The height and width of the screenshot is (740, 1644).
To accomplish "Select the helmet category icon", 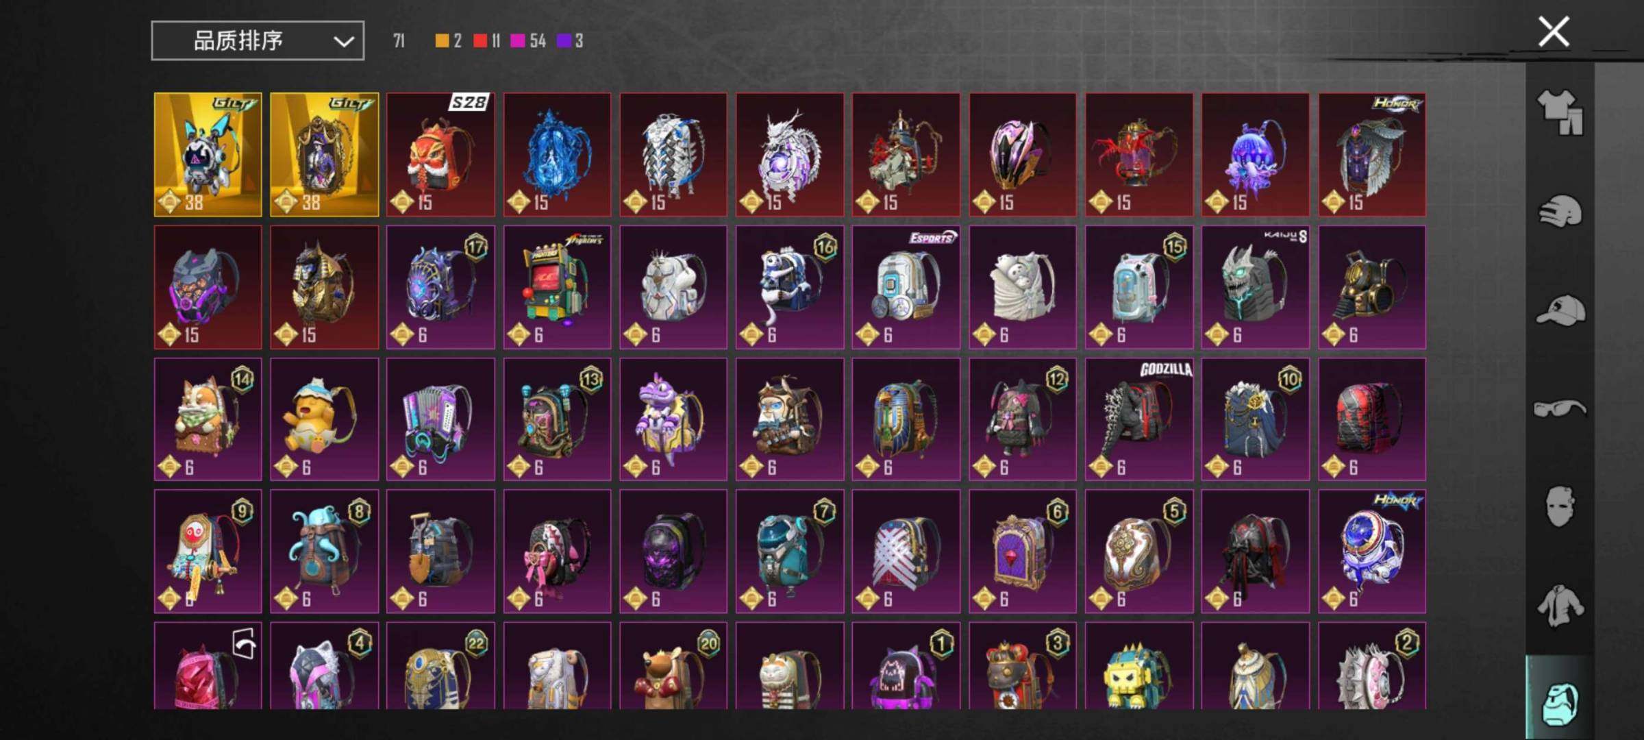I will tap(1560, 212).
